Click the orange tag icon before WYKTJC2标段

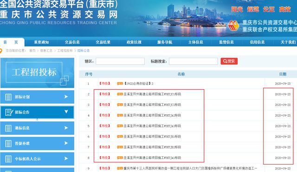(120, 105)
